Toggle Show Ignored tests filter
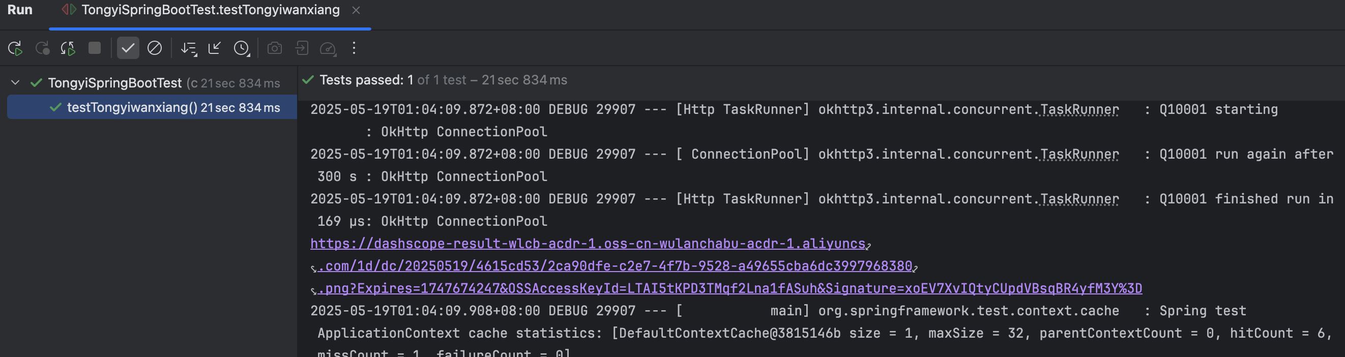The width and height of the screenshot is (1345, 357). tap(155, 48)
